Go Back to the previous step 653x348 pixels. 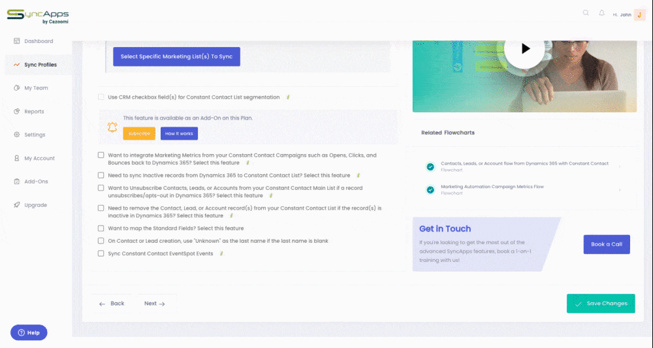[x=112, y=304]
